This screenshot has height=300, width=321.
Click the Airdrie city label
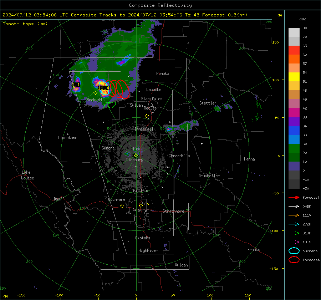(141, 190)
